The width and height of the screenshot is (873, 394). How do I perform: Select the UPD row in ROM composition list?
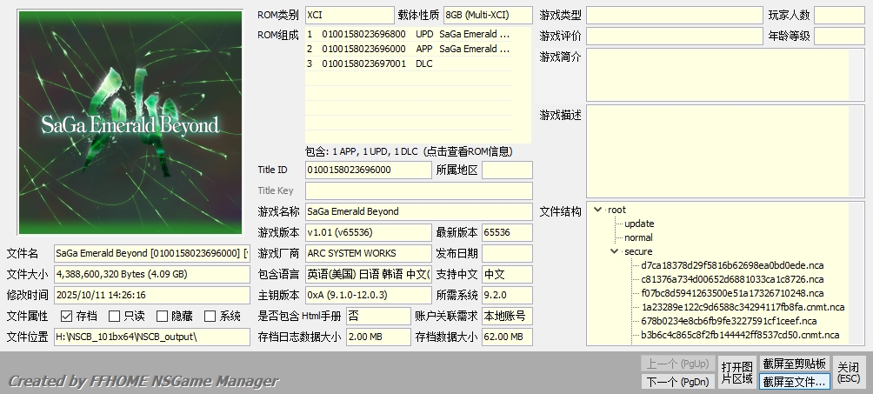click(x=409, y=34)
